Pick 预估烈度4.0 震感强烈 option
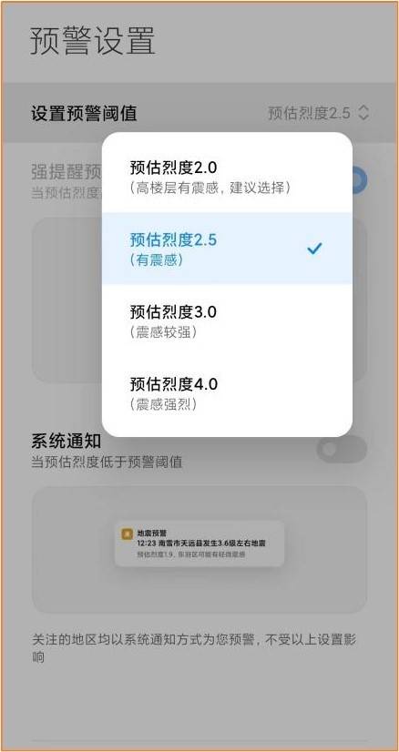The height and width of the screenshot is (752, 399). click(x=227, y=392)
